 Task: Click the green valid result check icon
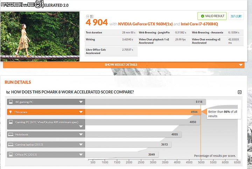click(203, 16)
